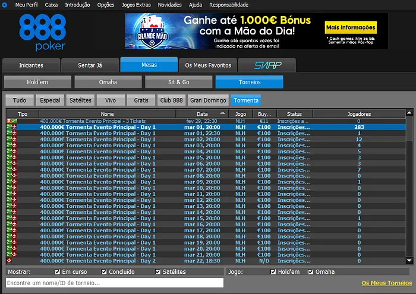This screenshot has height=294, width=416.
Task: Click the Mais Informações banner button
Action: coord(351,27)
